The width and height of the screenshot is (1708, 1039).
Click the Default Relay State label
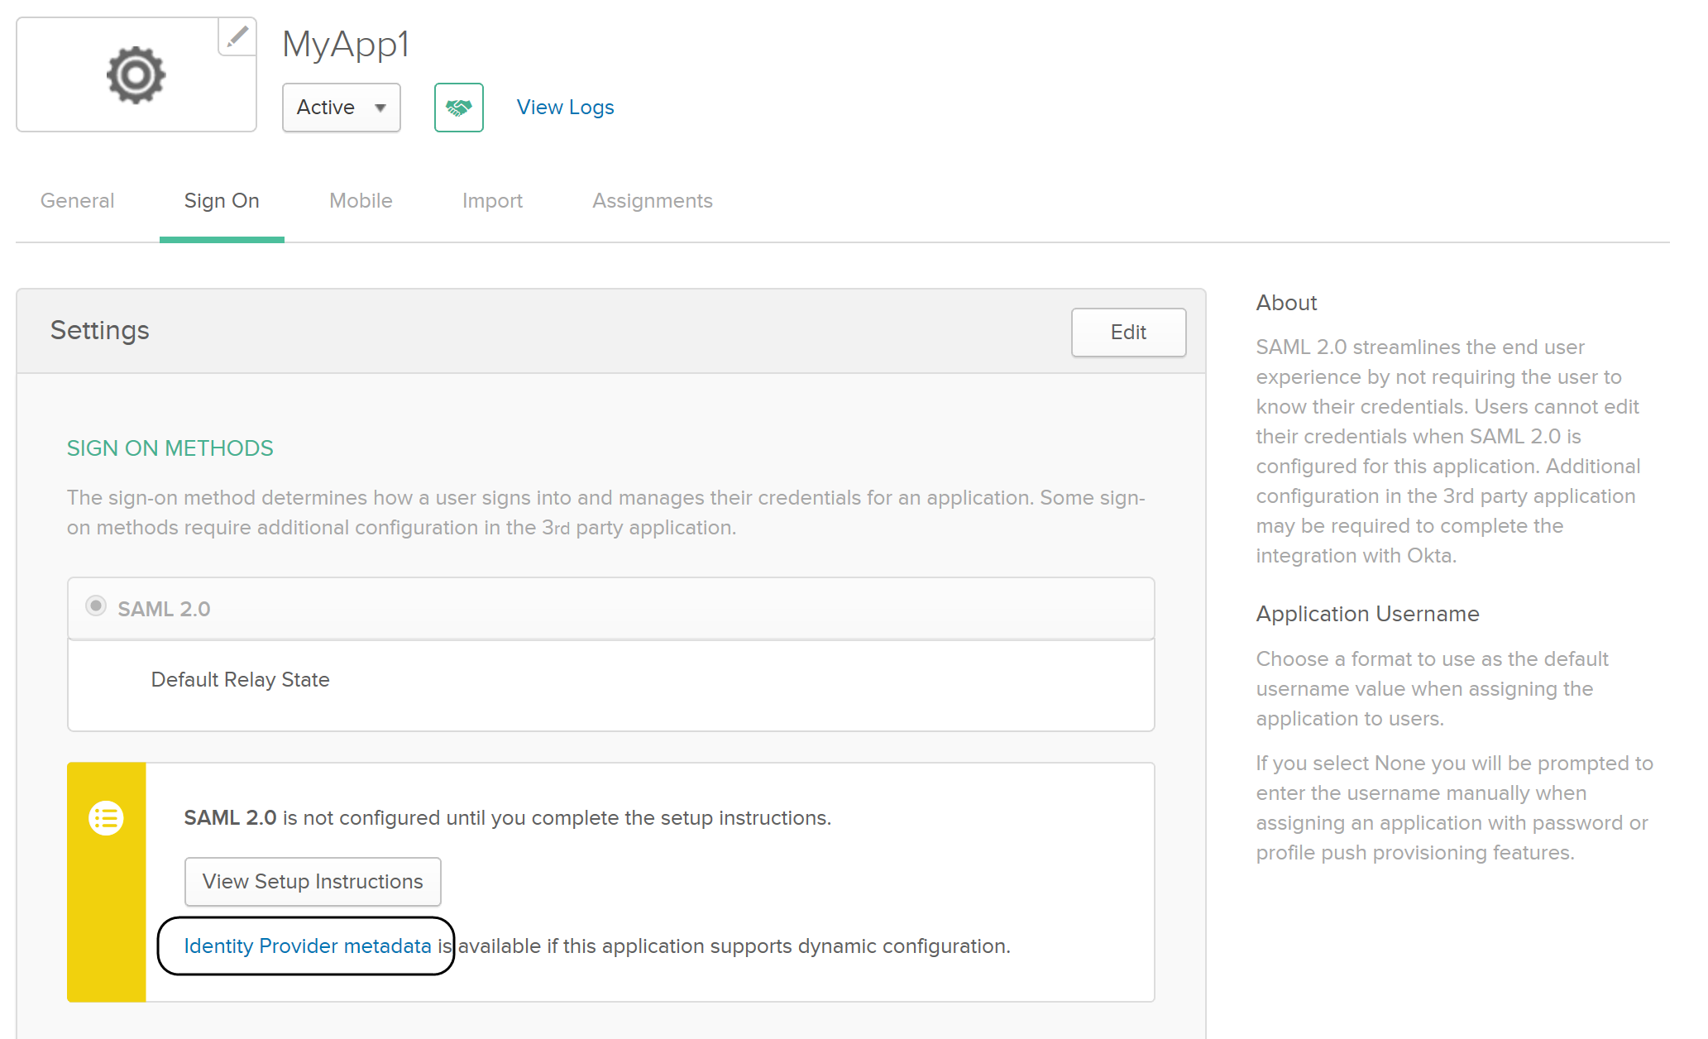(x=241, y=680)
